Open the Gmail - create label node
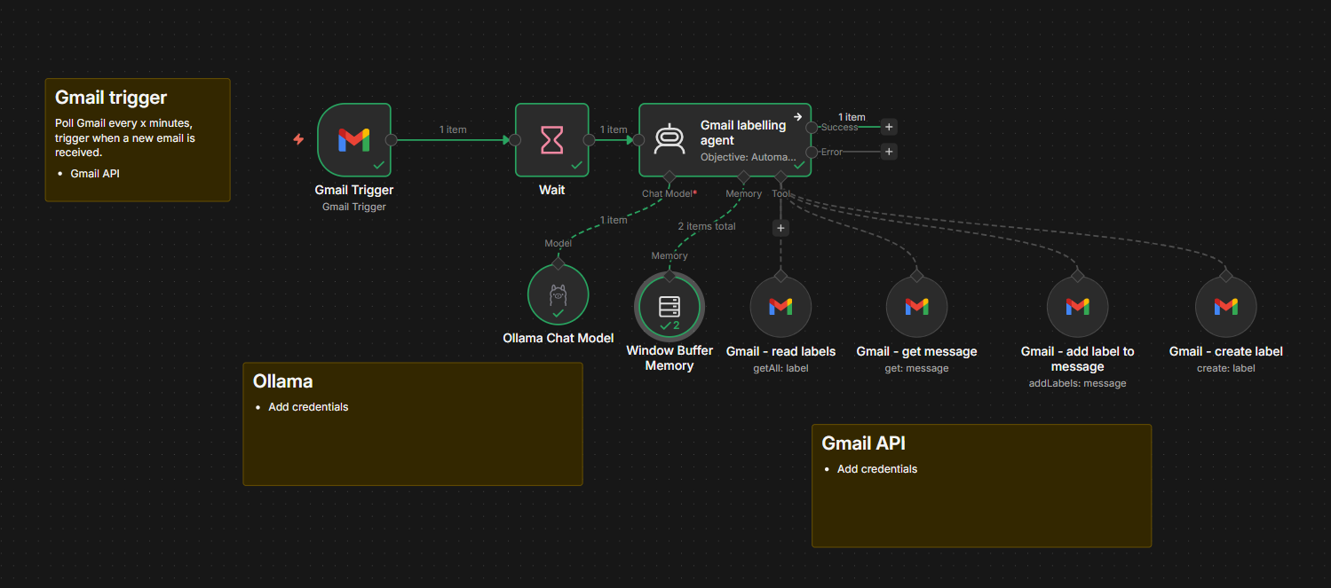 (x=1225, y=307)
